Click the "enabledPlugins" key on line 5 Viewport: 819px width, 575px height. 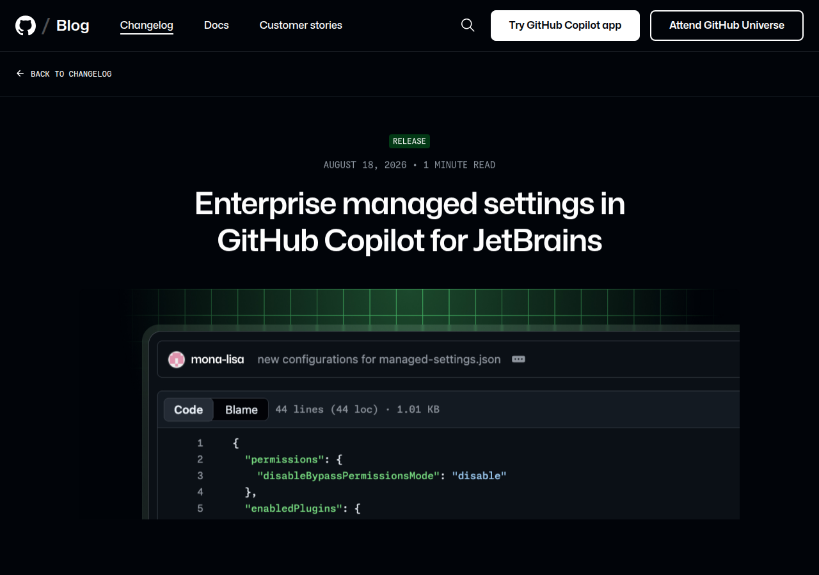(294, 509)
